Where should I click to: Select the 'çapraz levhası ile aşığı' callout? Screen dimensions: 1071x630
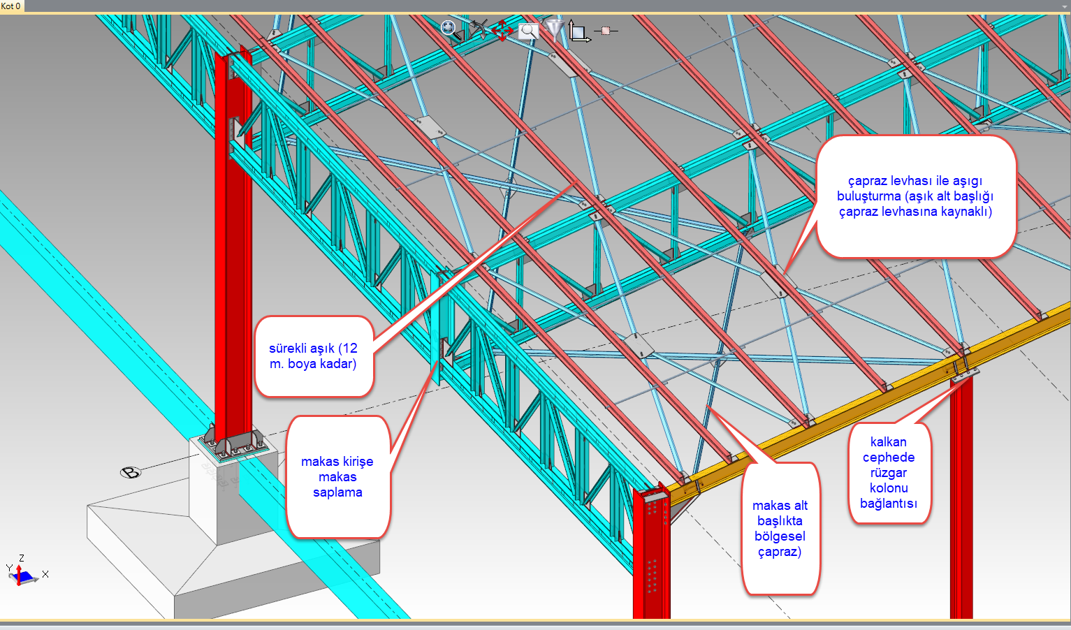click(915, 196)
